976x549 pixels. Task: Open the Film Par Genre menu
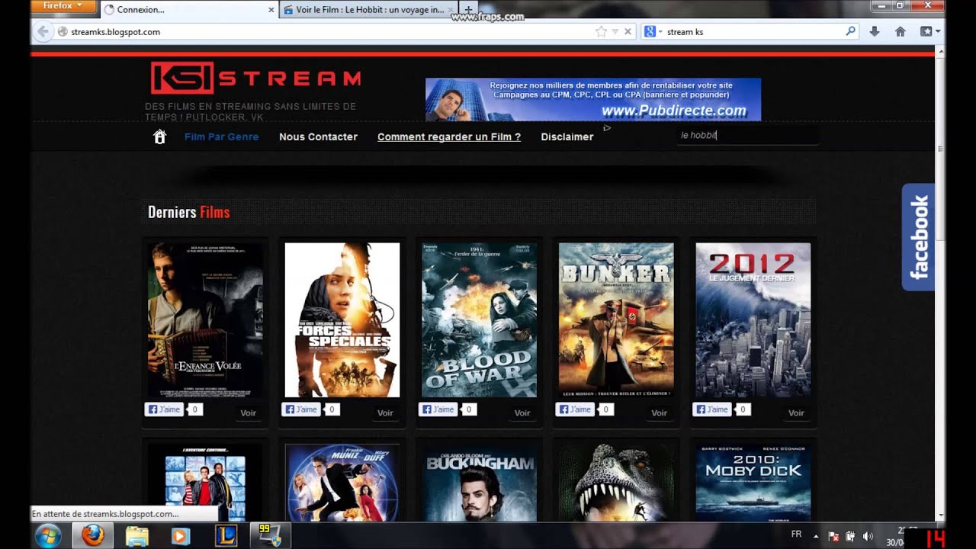point(221,136)
